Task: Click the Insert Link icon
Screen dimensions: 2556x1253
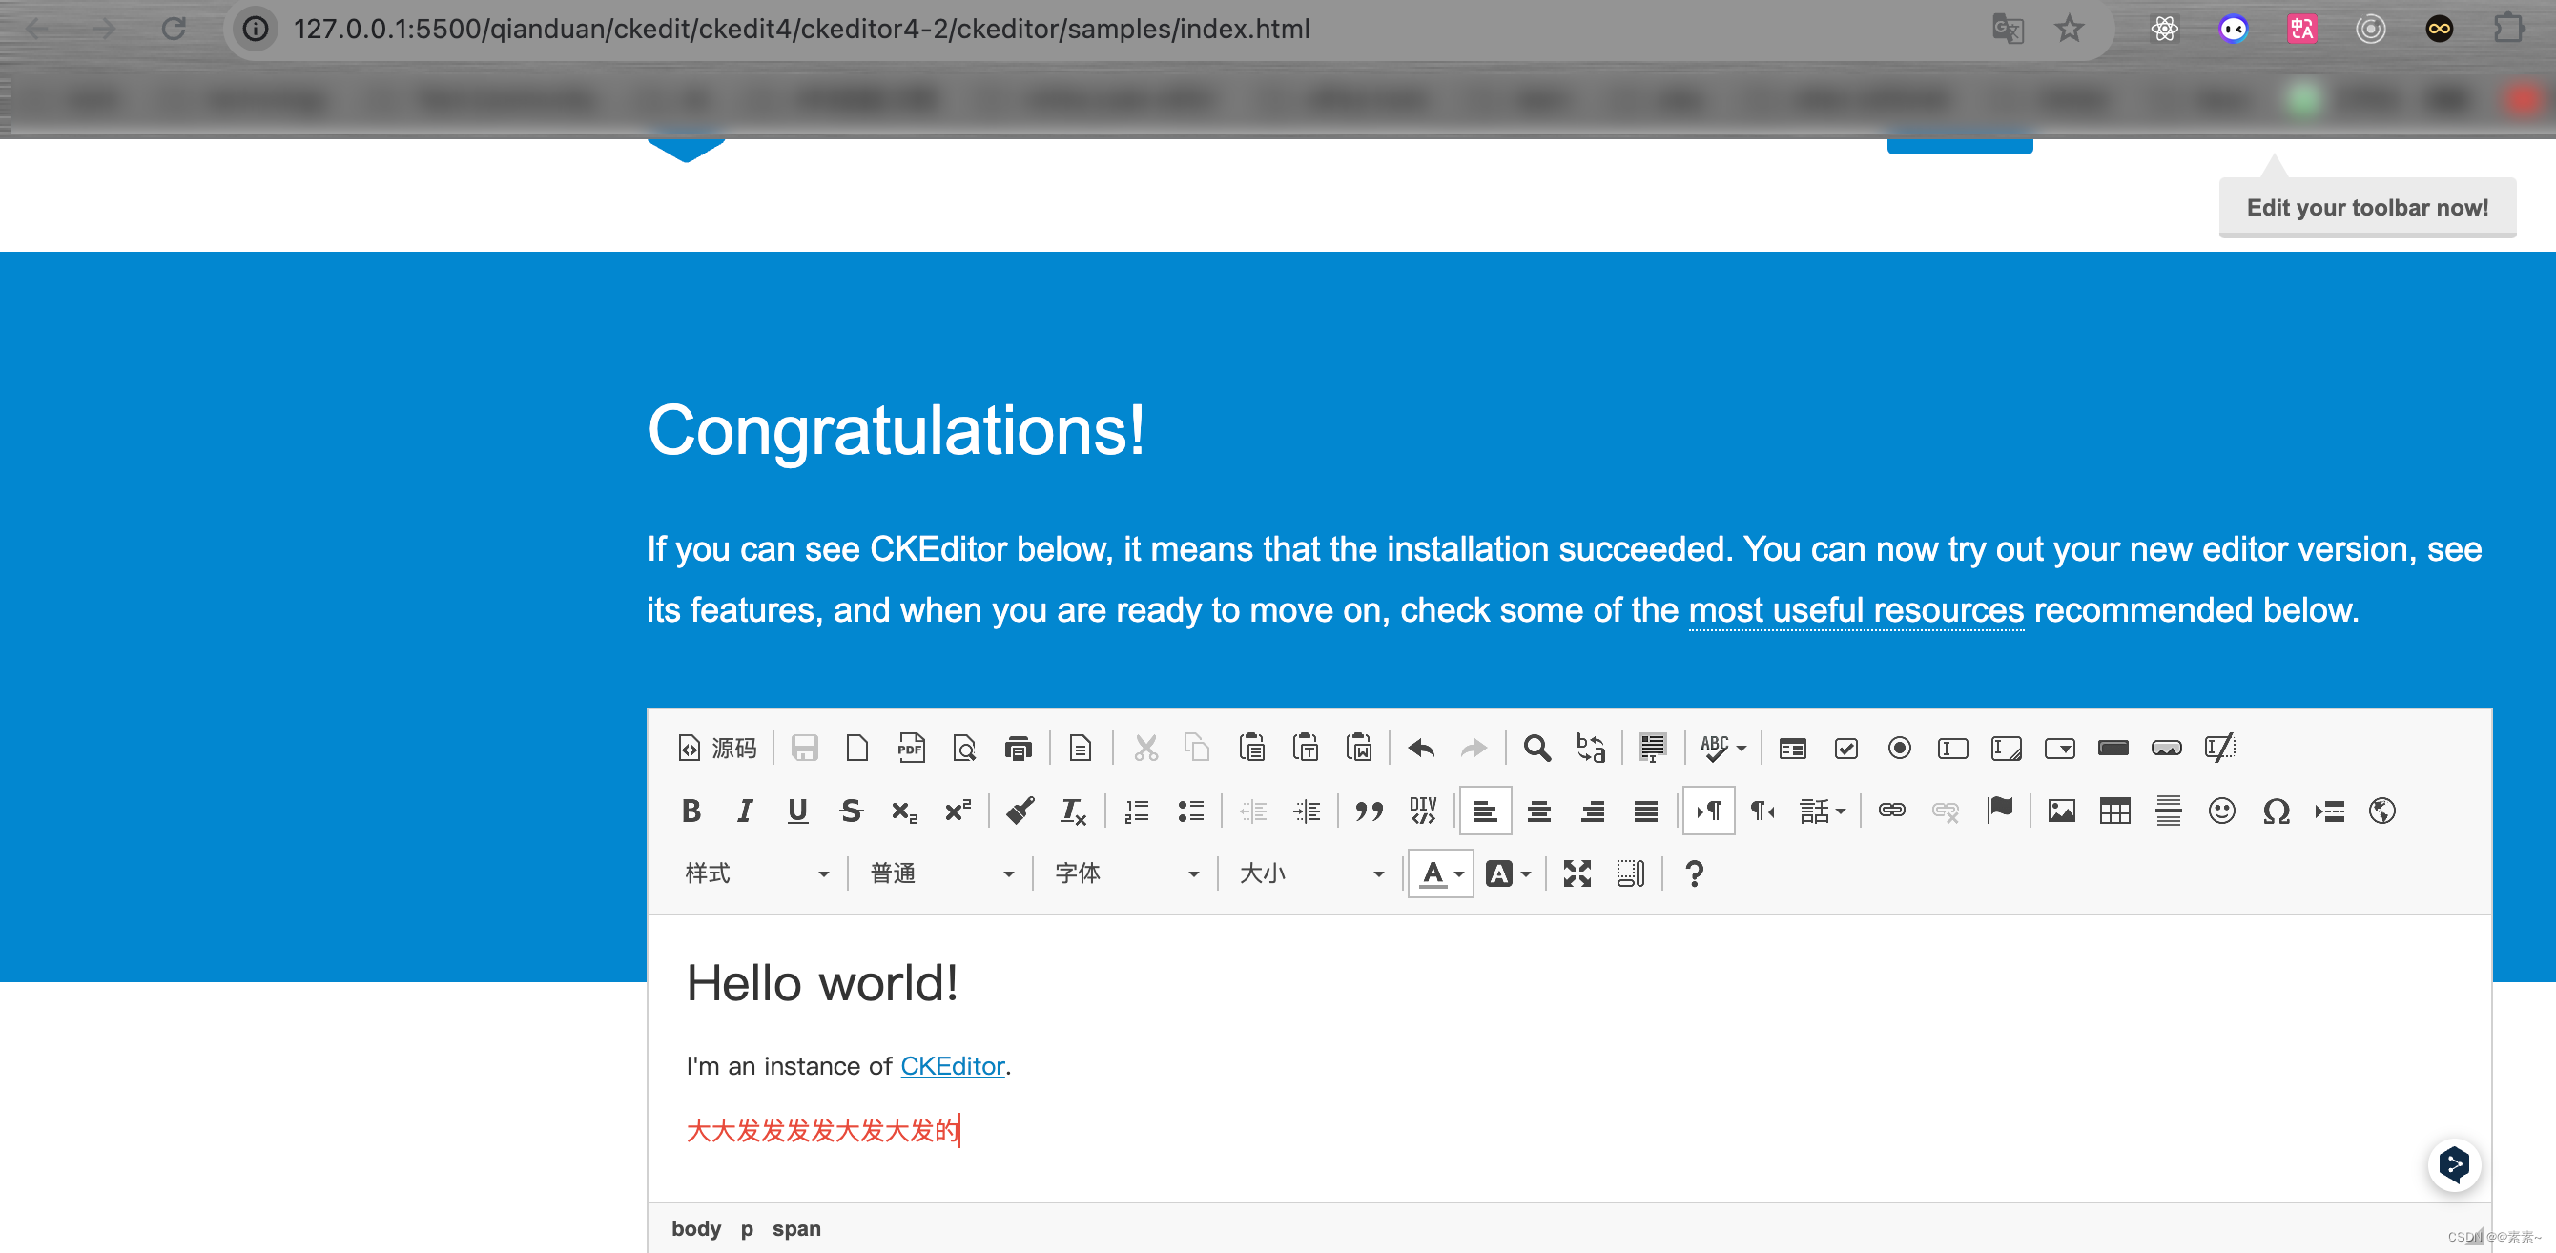Action: coord(1891,811)
